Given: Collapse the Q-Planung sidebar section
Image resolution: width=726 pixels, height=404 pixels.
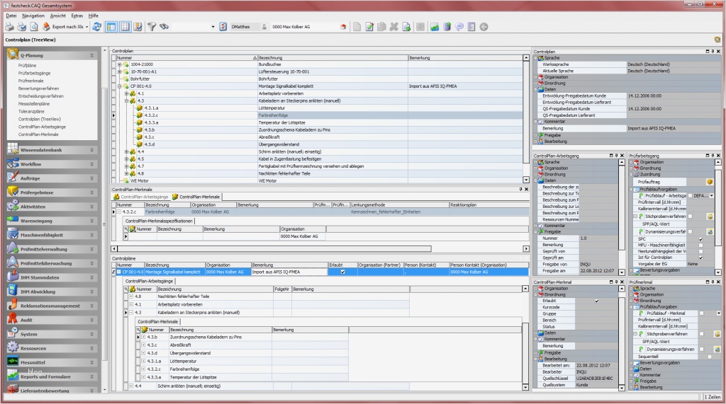Looking at the screenshot, I should 91,54.
